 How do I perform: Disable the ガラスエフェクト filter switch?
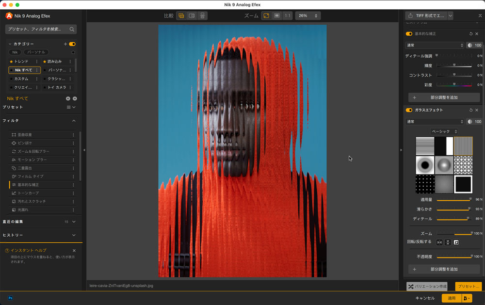point(409,110)
